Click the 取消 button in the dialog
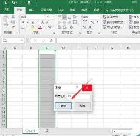The width and height of the screenshot is (140, 136). coord(82,106)
